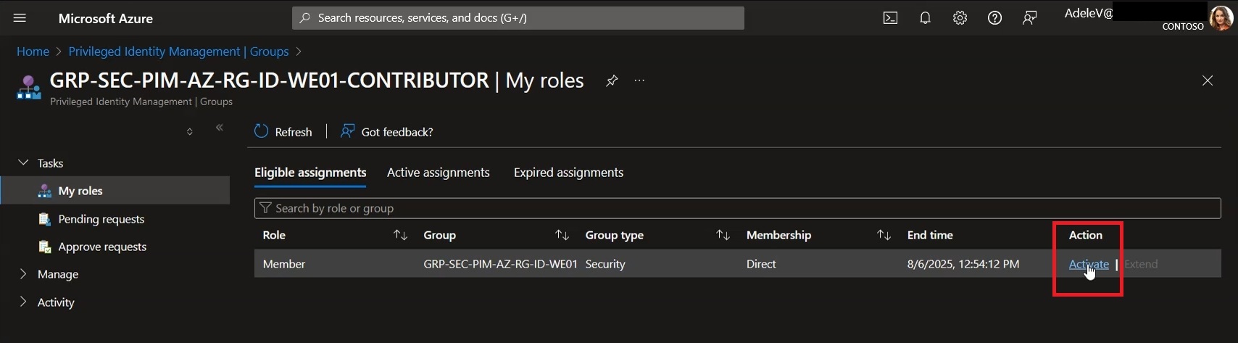The width and height of the screenshot is (1238, 343).
Task: Collapse the Tasks section
Action: tap(23, 162)
